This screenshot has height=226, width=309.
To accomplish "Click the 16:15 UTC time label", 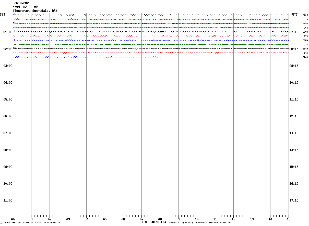I will coord(294,184).
